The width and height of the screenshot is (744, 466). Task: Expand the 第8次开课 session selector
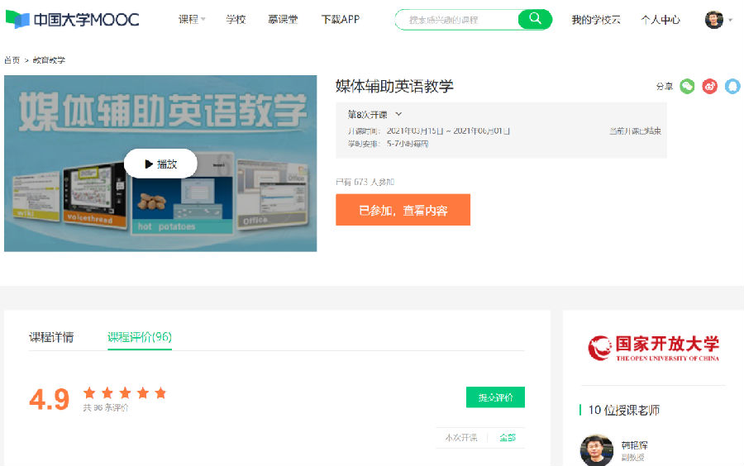374,114
